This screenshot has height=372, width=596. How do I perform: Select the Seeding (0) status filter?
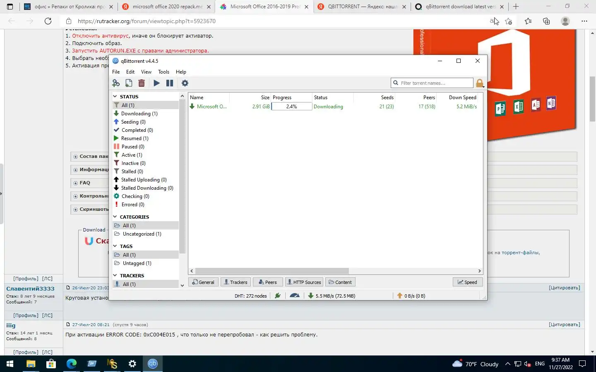click(133, 122)
